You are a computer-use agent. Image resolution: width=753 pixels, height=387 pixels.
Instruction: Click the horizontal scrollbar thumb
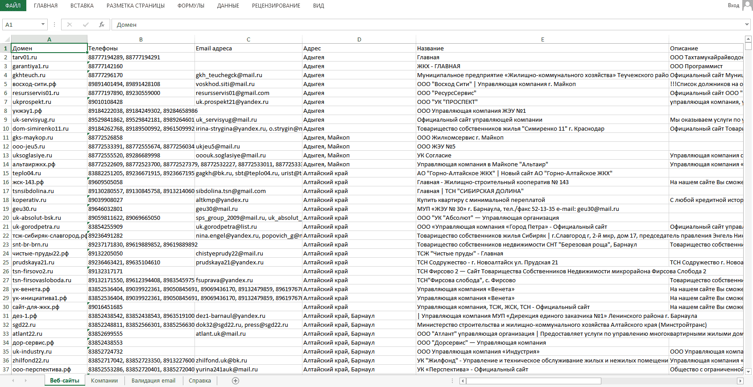pyautogui.click(x=534, y=381)
